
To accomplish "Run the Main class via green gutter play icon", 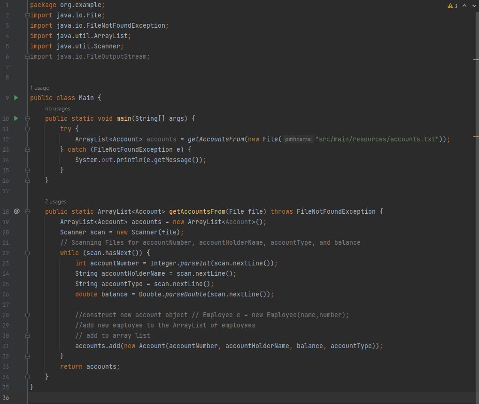I will (x=15, y=98).
